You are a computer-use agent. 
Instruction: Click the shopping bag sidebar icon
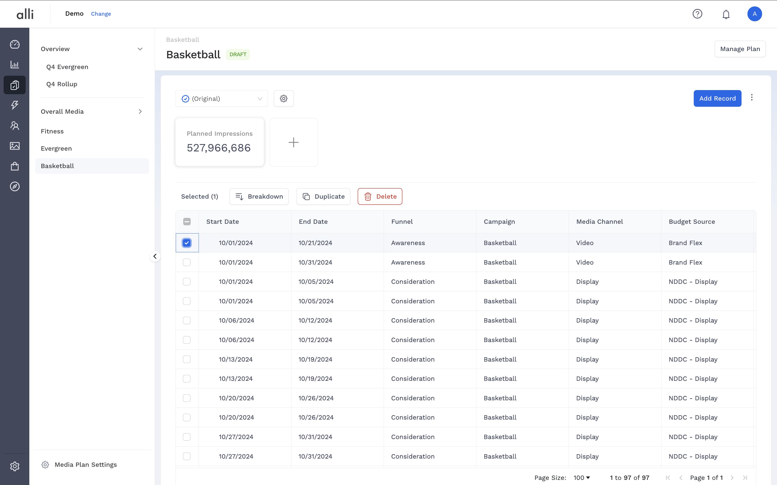(x=14, y=166)
